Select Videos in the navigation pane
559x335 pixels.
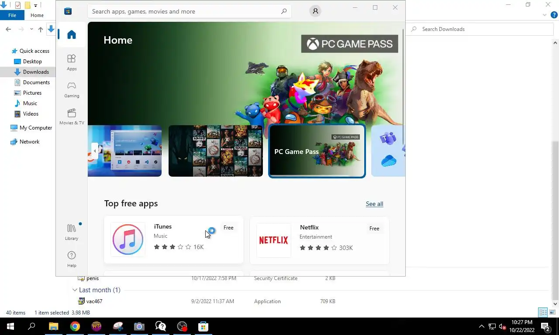pyautogui.click(x=31, y=114)
